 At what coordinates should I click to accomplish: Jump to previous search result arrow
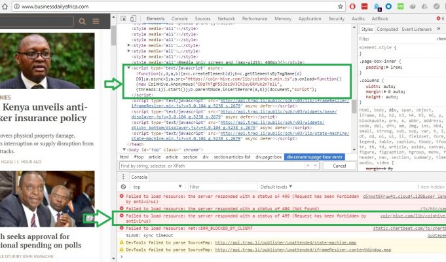[x=308, y=166]
